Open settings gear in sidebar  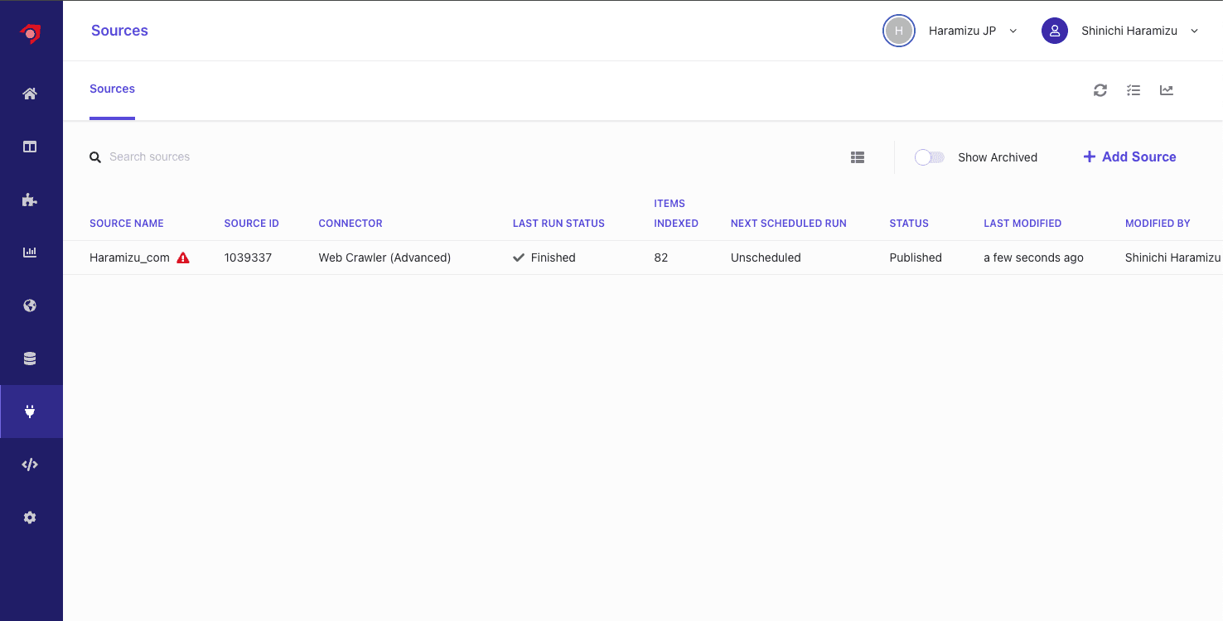[x=30, y=517]
